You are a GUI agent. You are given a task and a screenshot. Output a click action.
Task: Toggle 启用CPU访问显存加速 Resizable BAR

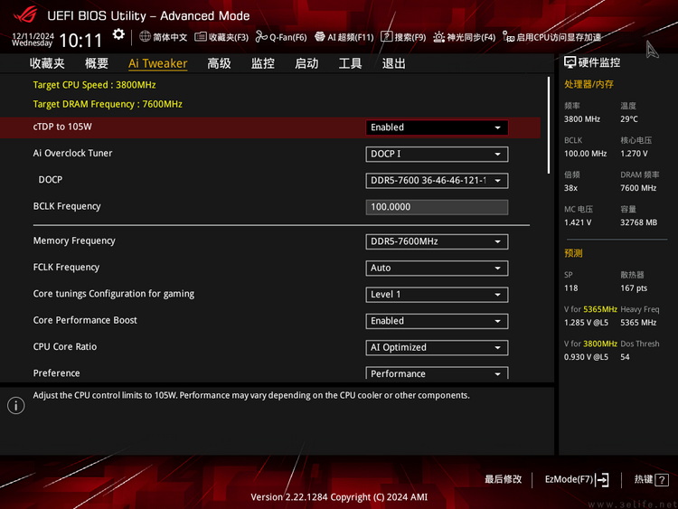click(x=552, y=37)
